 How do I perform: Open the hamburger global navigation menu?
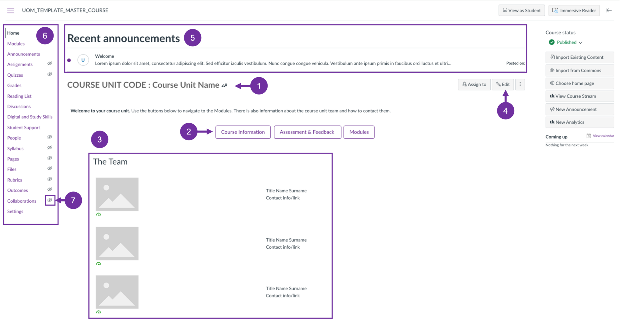[11, 10]
